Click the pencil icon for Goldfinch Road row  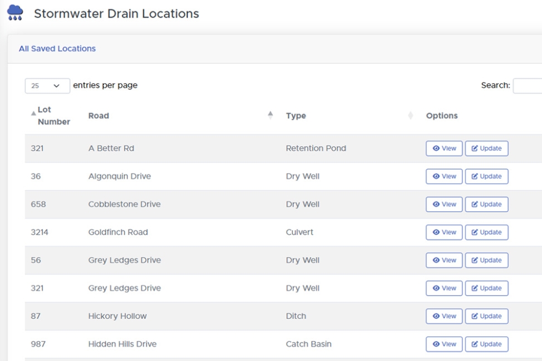[475, 232]
